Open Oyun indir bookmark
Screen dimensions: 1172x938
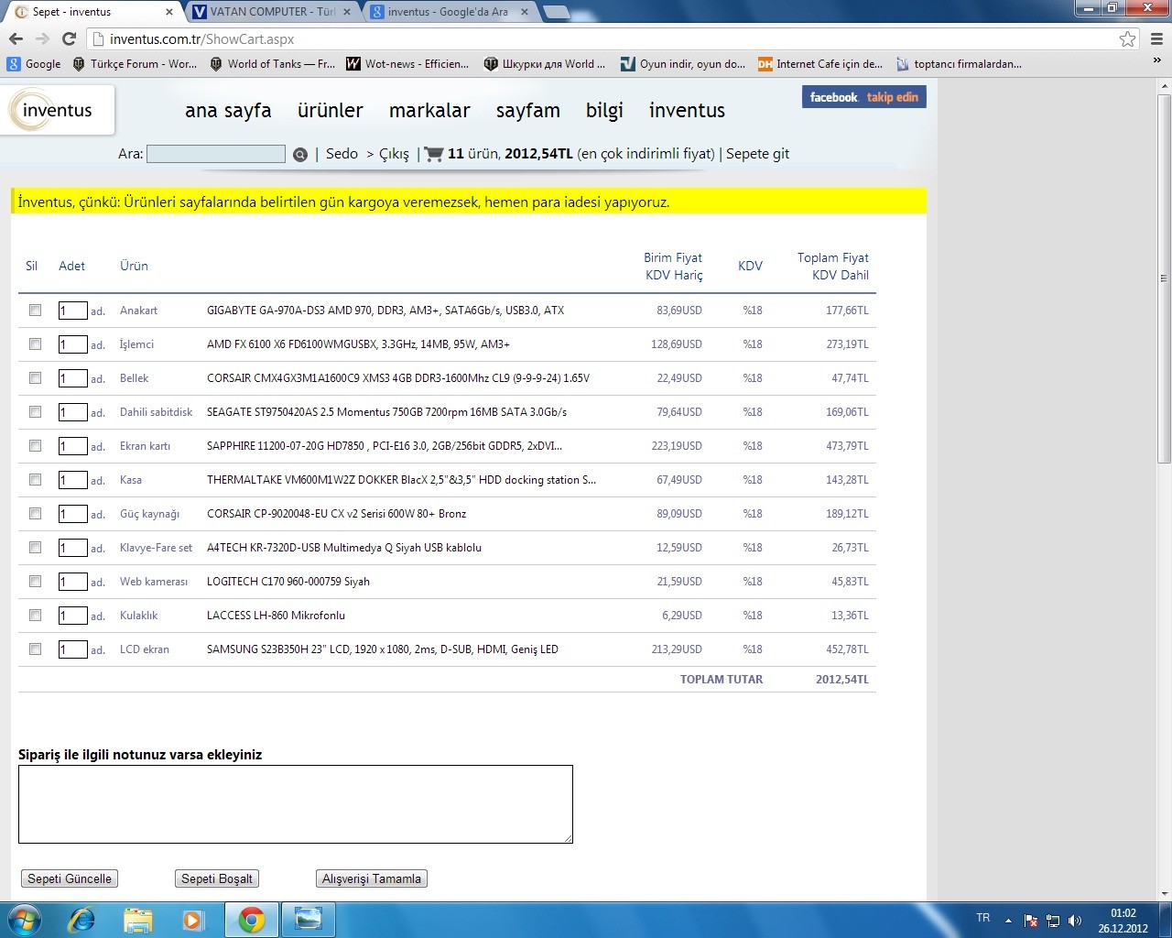point(683,64)
